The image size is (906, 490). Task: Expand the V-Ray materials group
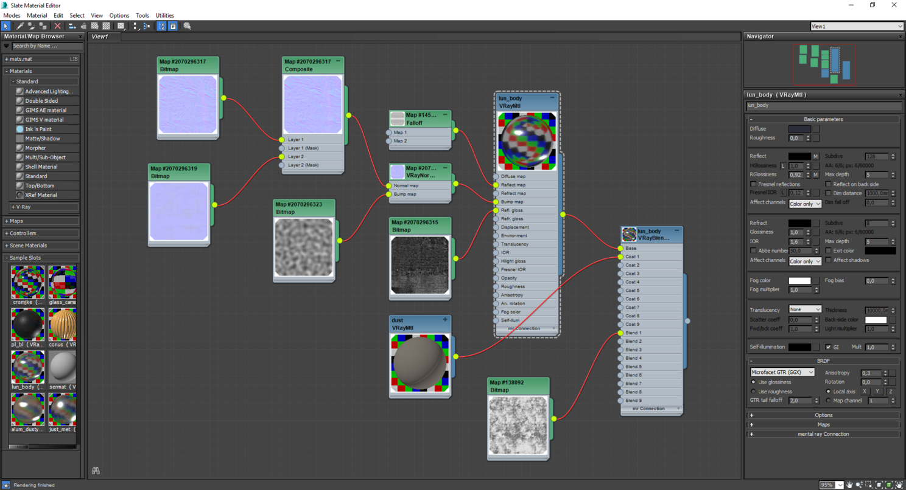pos(45,207)
